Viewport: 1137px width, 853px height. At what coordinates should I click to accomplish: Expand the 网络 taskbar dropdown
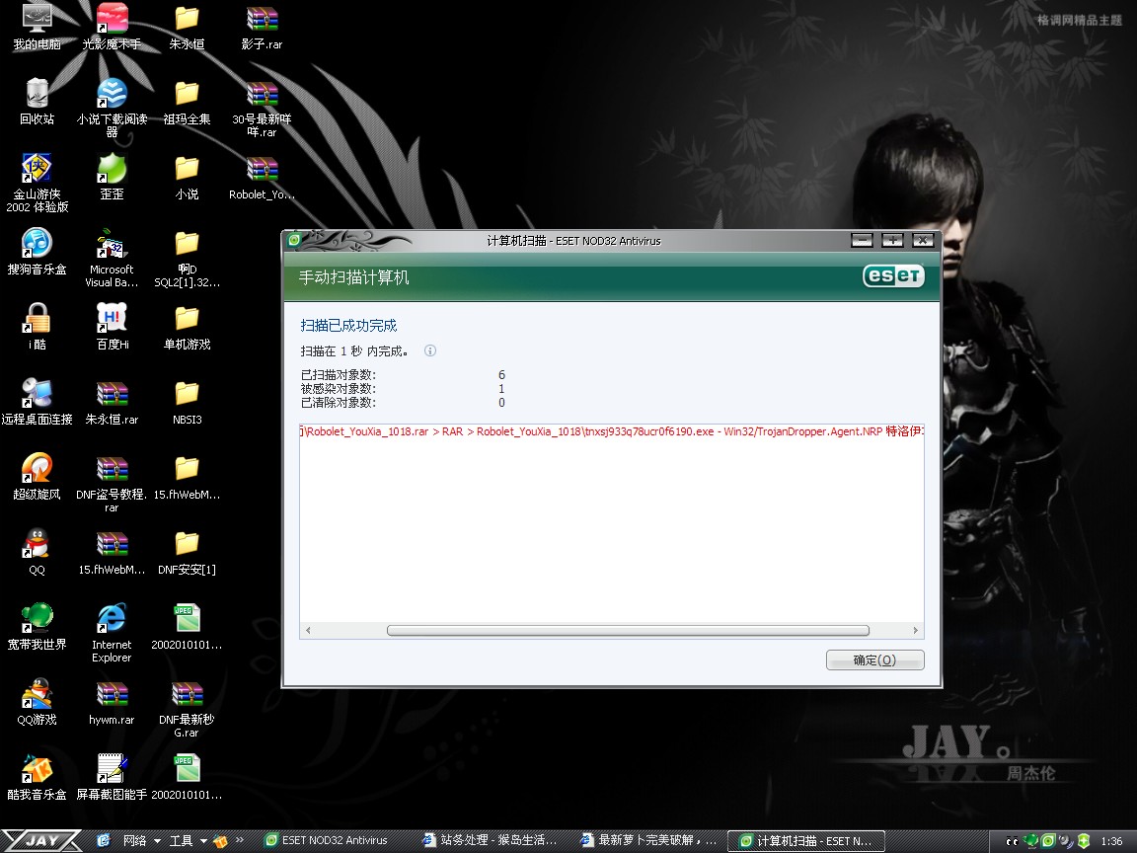(157, 841)
